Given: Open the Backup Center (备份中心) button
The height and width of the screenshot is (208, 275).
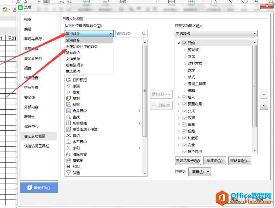Looking at the screenshot, I should (39, 188).
